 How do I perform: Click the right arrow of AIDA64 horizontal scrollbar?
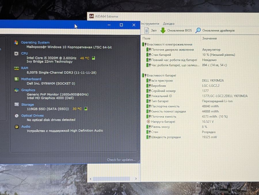136,179
